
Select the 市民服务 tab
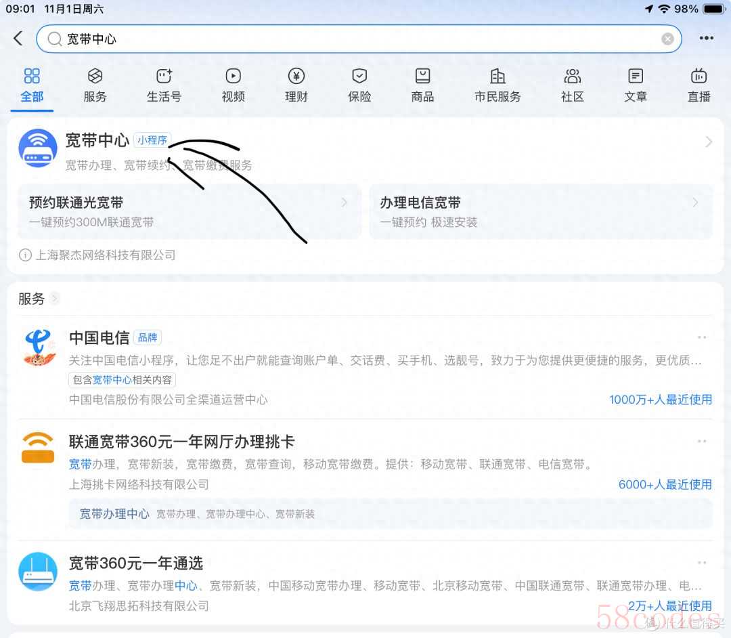tap(497, 85)
